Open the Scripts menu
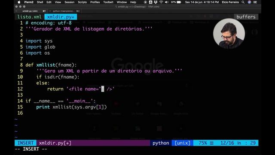Screen dimensions: 275x155 point(82,2)
